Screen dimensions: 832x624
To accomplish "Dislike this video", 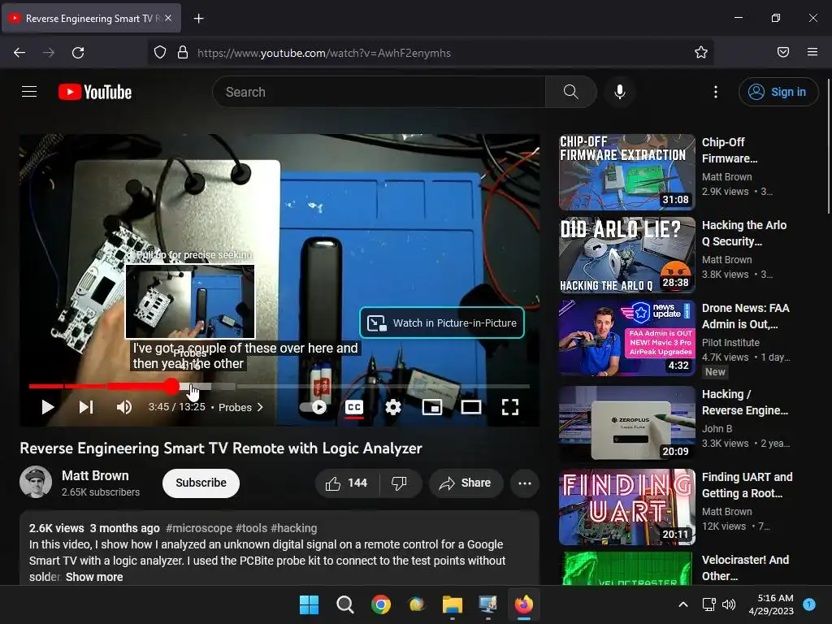I will [400, 483].
